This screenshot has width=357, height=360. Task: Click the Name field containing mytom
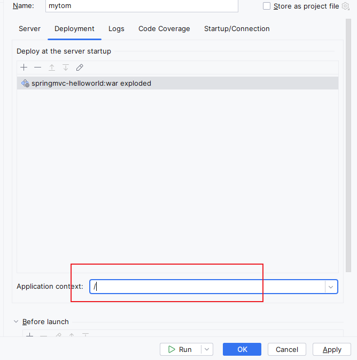pyautogui.click(x=142, y=6)
